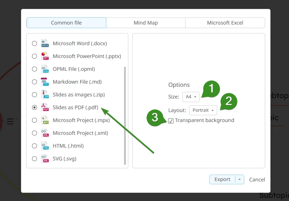Click the Slides as PDF icon
The height and width of the screenshot is (201, 289).
pyautogui.click(x=45, y=107)
